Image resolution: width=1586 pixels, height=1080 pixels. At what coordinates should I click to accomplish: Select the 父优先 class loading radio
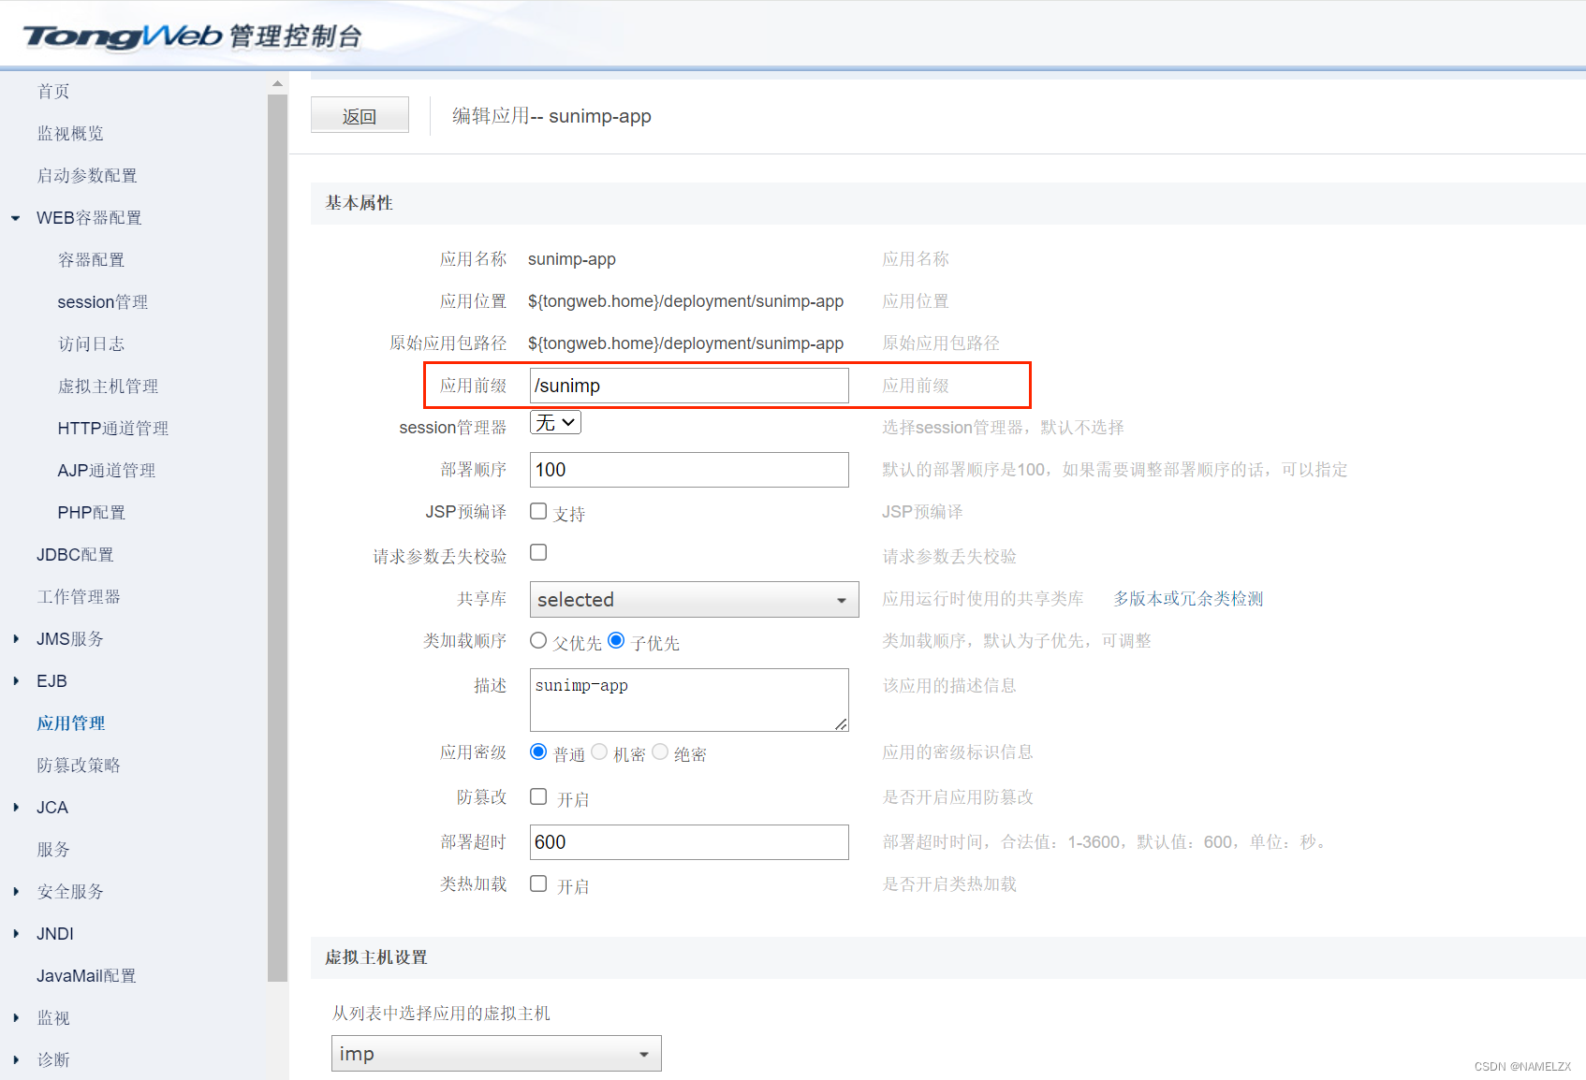pos(538,640)
